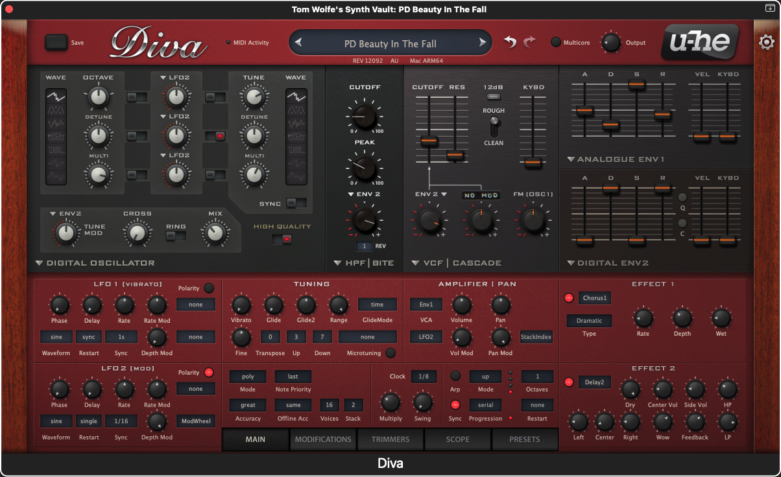Click the amplifier Volume knob
The width and height of the screenshot is (781, 477).
pyautogui.click(x=461, y=305)
